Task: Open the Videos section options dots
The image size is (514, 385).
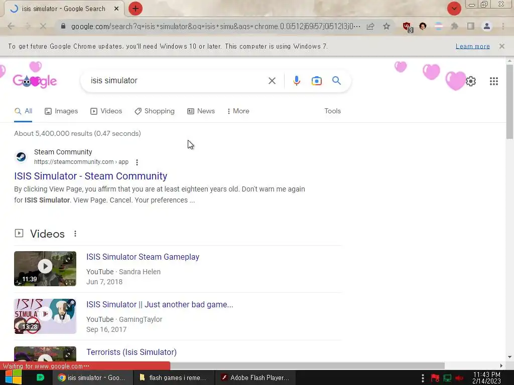Action: tap(75, 234)
